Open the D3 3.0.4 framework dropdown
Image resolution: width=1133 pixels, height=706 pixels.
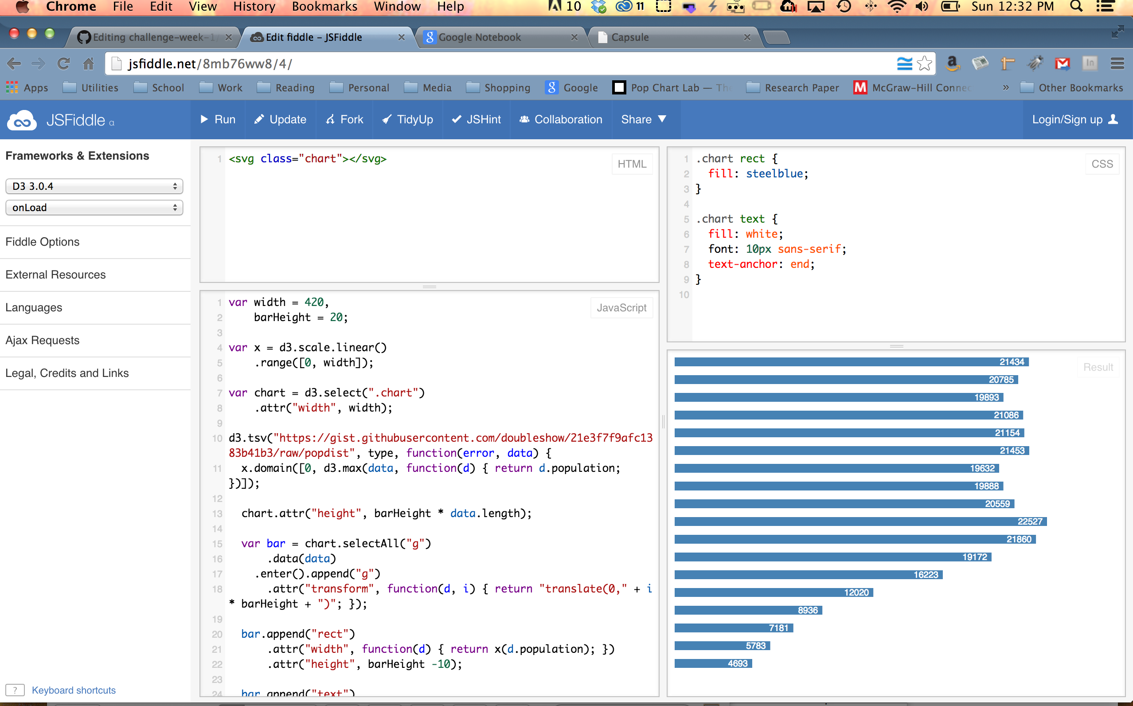94,186
